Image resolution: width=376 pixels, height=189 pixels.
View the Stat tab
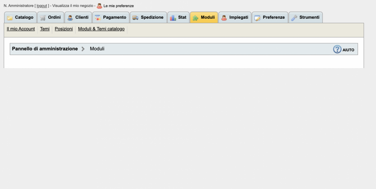point(178,18)
